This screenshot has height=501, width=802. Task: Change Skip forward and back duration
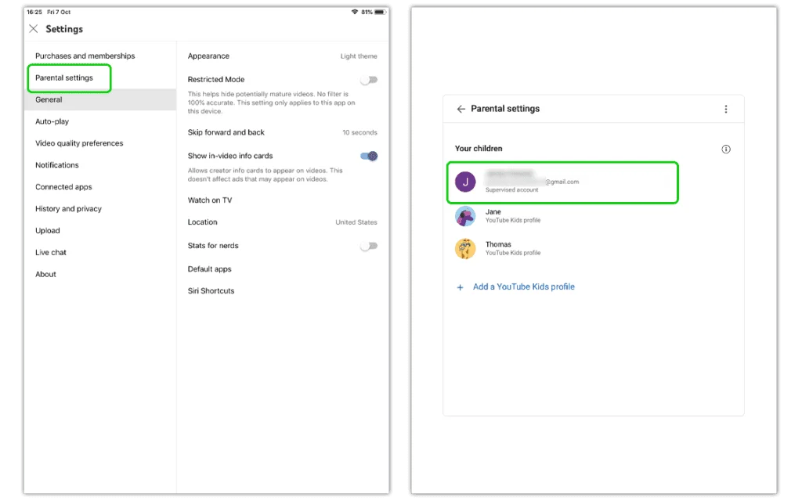pos(282,132)
